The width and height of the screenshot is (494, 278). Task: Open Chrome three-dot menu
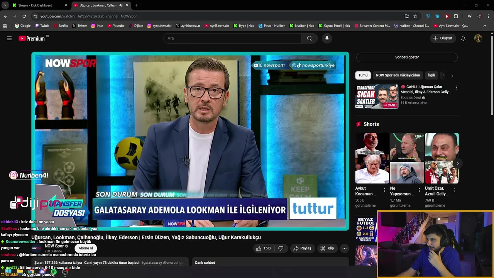[x=488, y=16]
